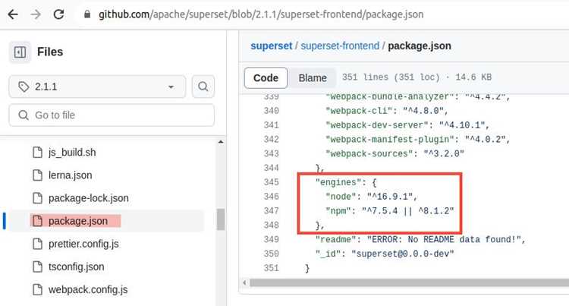
Task: Click line number 349
Action: (x=271, y=240)
